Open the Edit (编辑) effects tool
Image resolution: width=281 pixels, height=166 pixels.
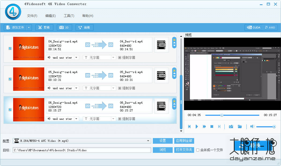point(84,27)
